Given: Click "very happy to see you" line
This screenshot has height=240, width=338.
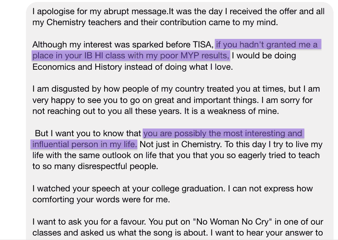Looking at the screenshot, I should pos(173,100).
